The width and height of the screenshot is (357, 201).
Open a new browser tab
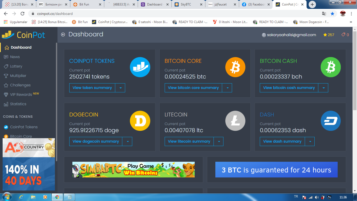tap(312, 4)
